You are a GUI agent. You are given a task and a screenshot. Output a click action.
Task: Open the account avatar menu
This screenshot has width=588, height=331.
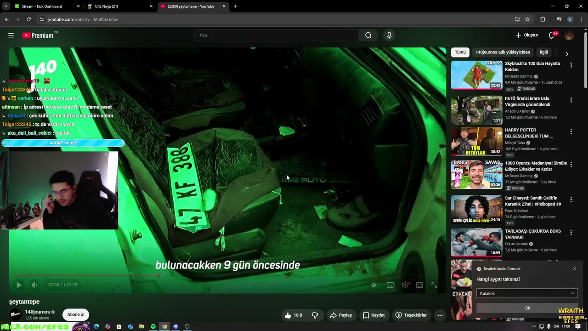click(569, 35)
